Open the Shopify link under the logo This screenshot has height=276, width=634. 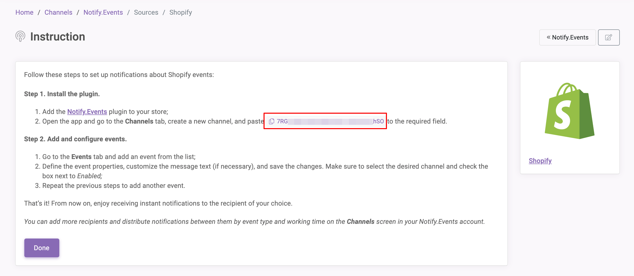pyautogui.click(x=540, y=161)
